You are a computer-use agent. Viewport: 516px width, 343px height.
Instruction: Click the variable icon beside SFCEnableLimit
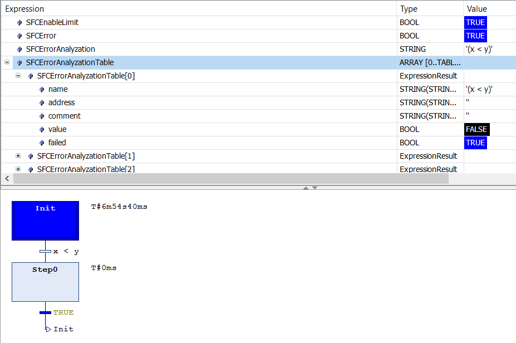click(x=18, y=22)
